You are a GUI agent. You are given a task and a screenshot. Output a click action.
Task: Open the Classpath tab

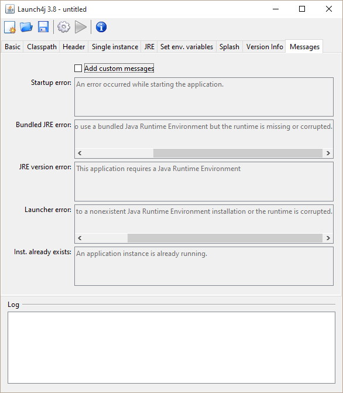[42, 47]
